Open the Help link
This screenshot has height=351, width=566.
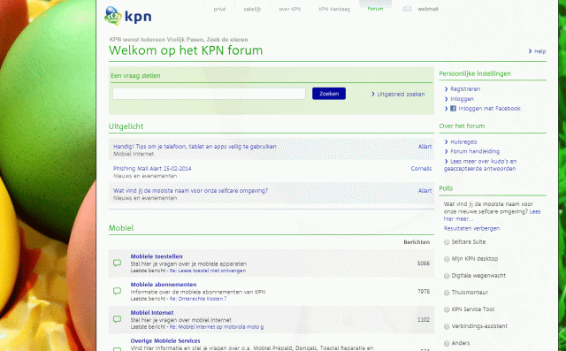tap(540, 51)
